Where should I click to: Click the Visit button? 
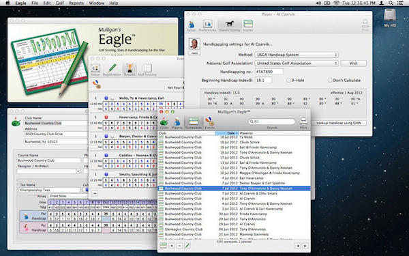click(353, 63)
